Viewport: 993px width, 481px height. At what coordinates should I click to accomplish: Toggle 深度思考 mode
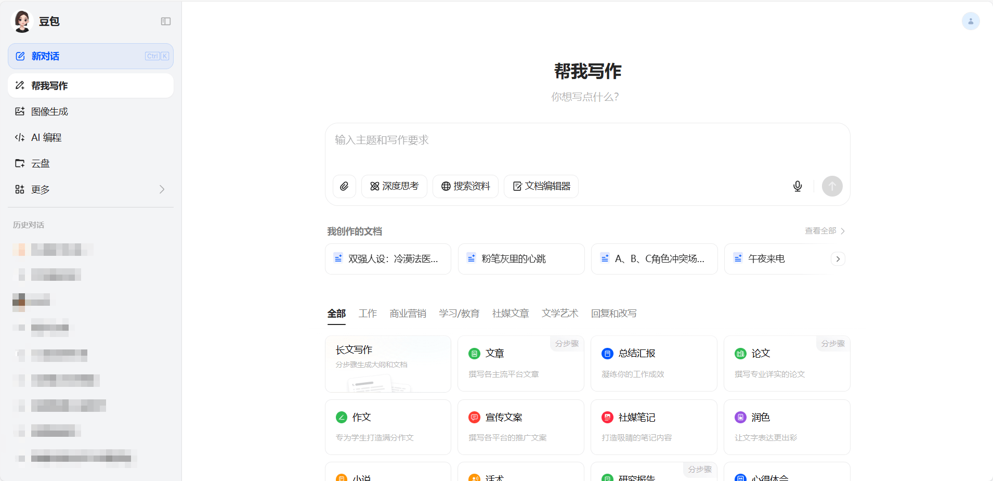394,186
